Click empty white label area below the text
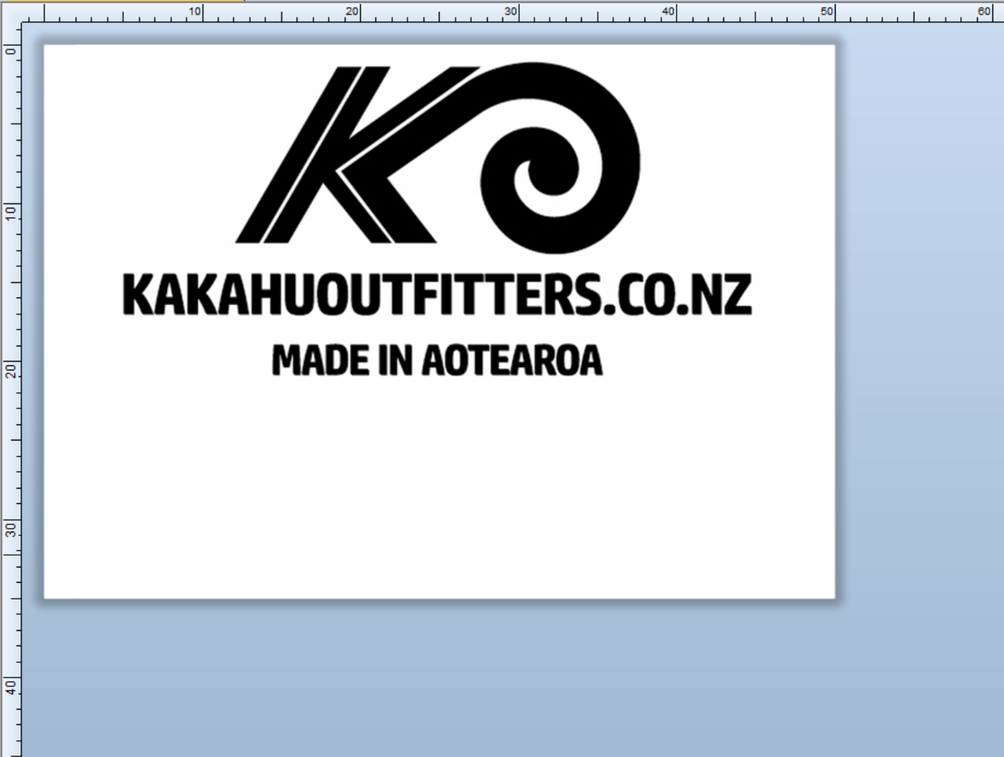 (x=437, y=496)
